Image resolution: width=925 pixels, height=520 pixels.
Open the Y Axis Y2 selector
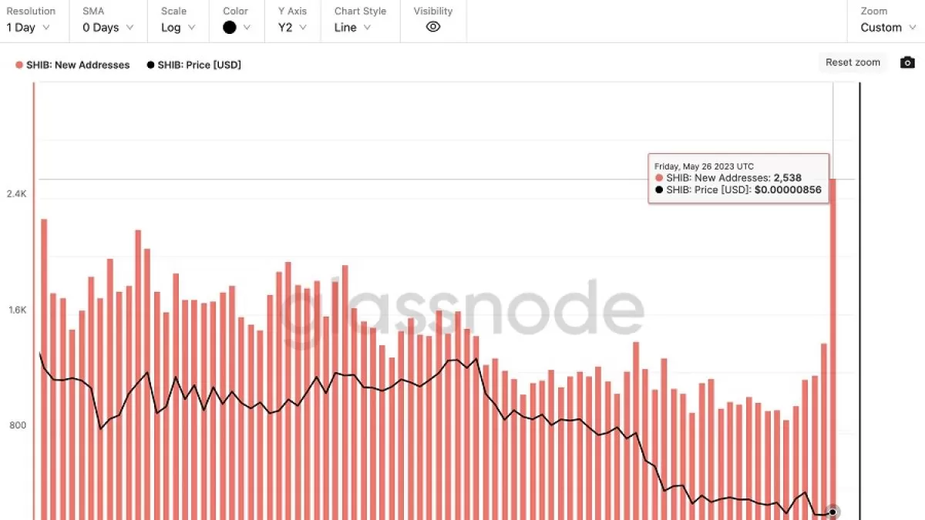(x=292, y=27)
